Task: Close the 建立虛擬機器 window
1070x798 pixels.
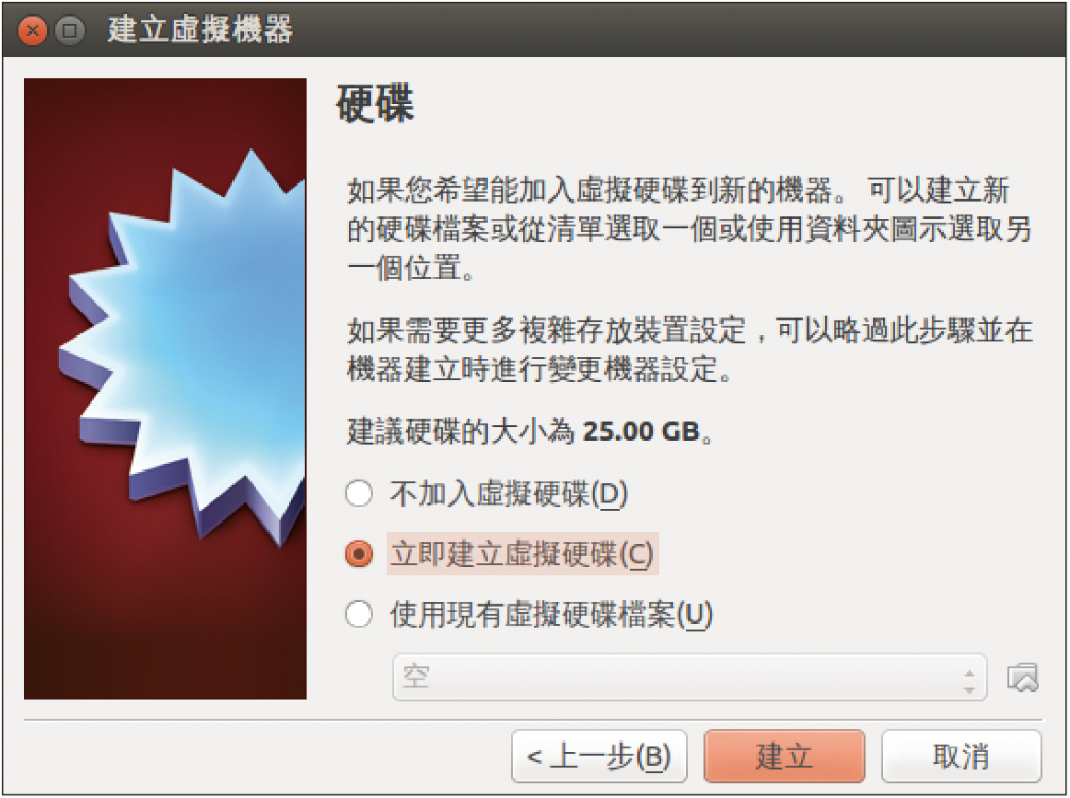Action: [32, 30]
